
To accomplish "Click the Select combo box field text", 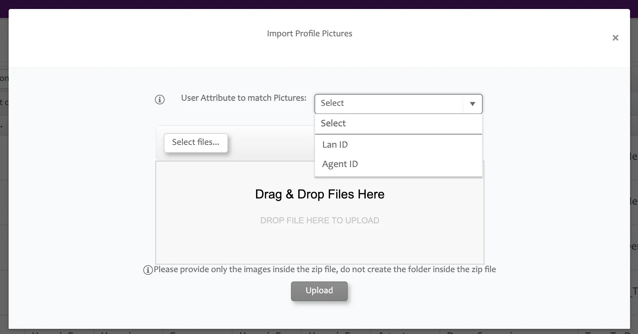I will click(332, 103).
